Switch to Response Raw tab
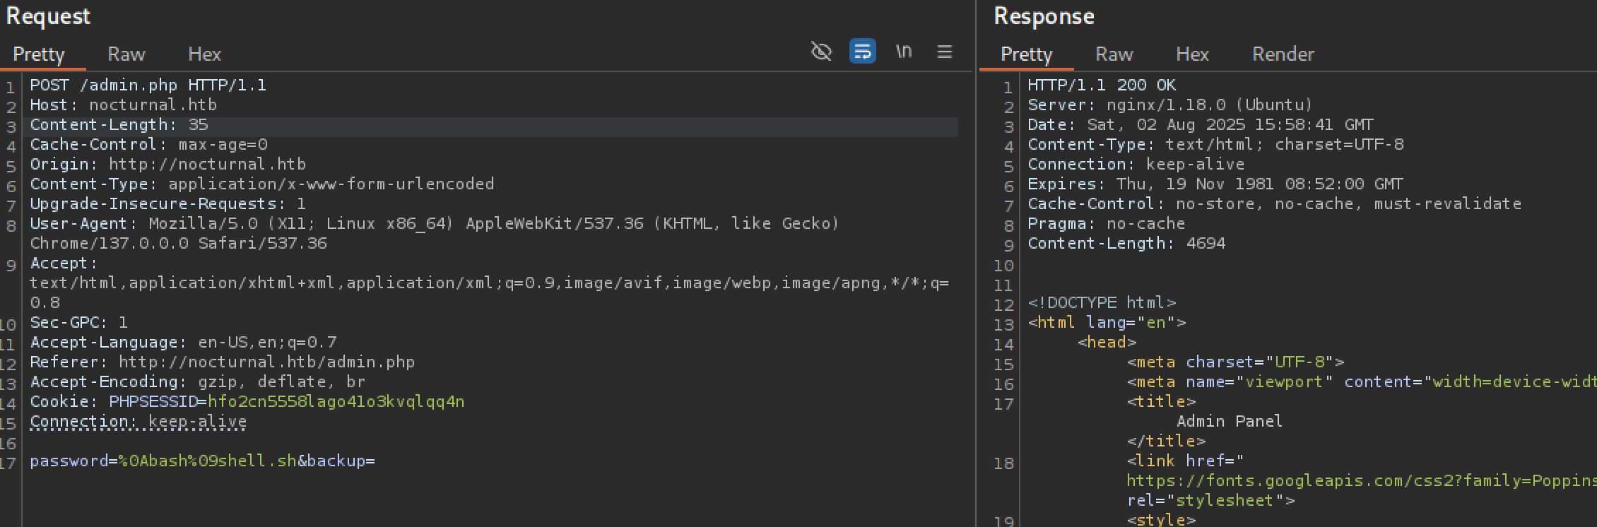Viewport: 1597px width, 527px height. click(1114, 54)
